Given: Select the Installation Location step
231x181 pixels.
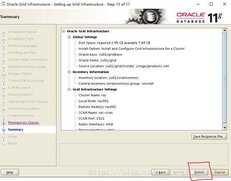Looking at the screenshot, I should tap(24, 108).
